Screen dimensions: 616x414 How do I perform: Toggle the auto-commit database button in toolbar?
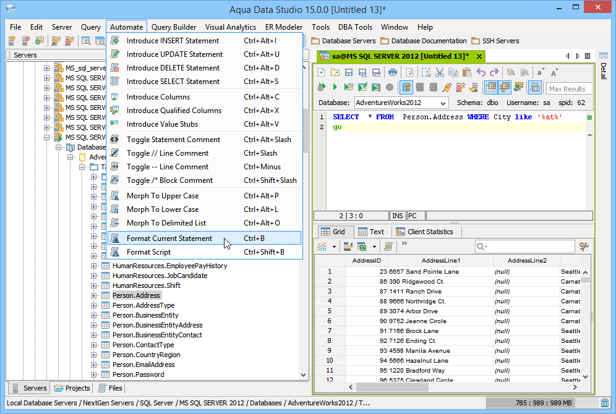[x=406, y=87]
